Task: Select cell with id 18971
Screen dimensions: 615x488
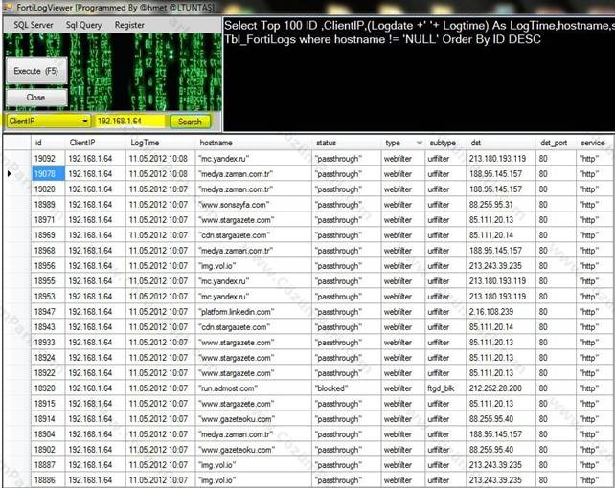Action: tap(48, 220)
